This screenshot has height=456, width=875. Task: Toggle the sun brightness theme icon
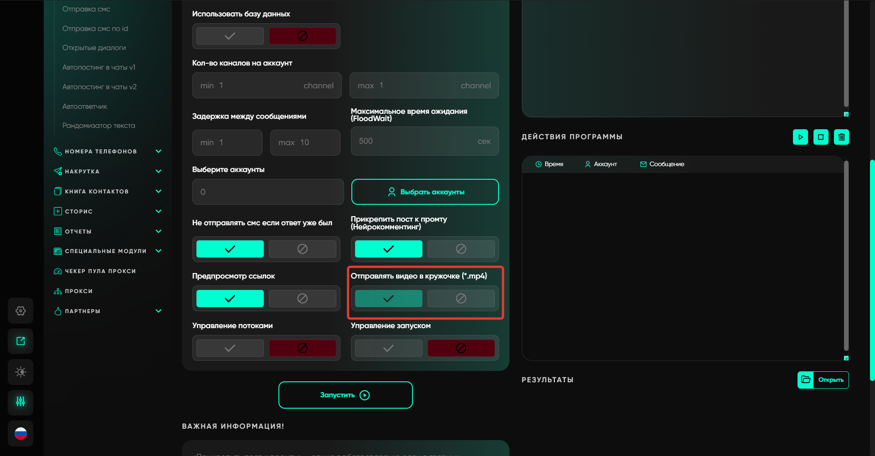tap(21, 372)
